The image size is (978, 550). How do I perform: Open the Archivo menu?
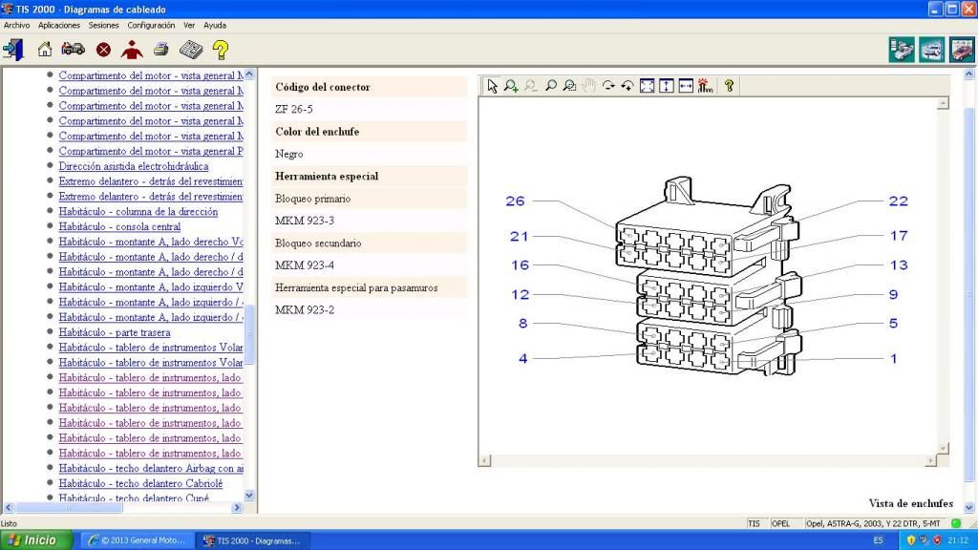pos(17,26)
